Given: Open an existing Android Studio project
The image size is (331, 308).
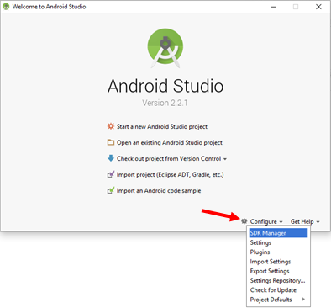Looking at the screenshot, I should point(170,142).
